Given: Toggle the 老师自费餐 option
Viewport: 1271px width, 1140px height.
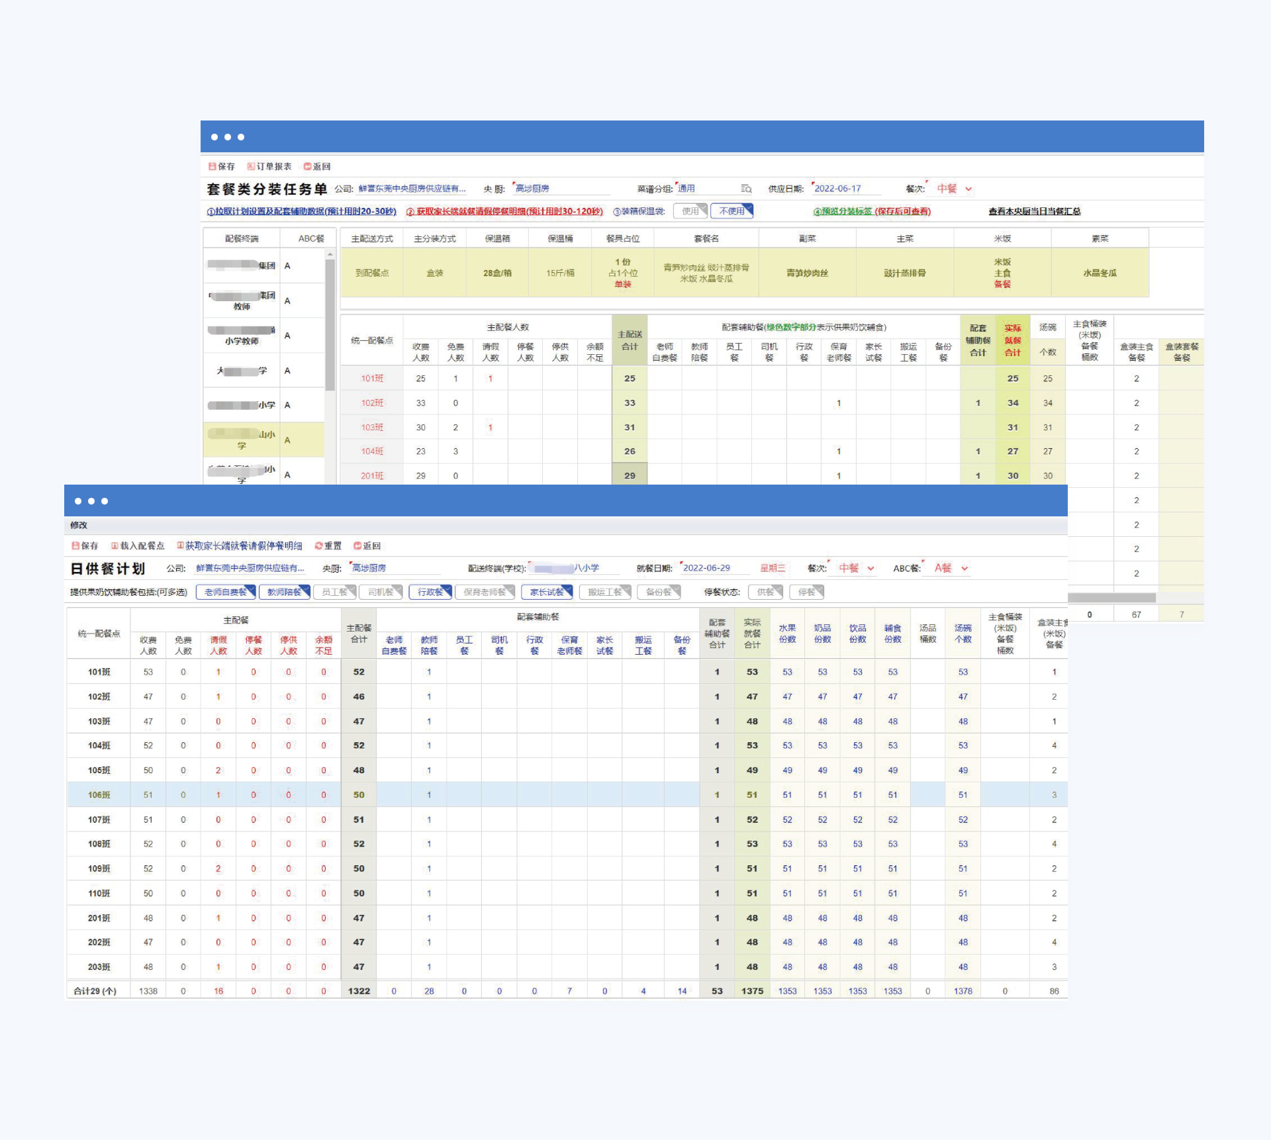Looking at the screenshot, I should coord(226,593).
